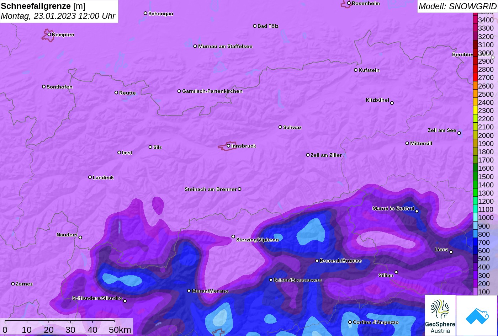Click the Sonthofen label
Screen dimensions: 498x336
[59, 87]
